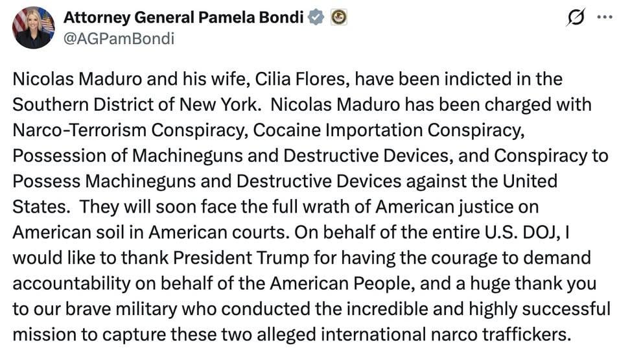Click the Grok explain-post icon
630x363 pixels.
576,18
